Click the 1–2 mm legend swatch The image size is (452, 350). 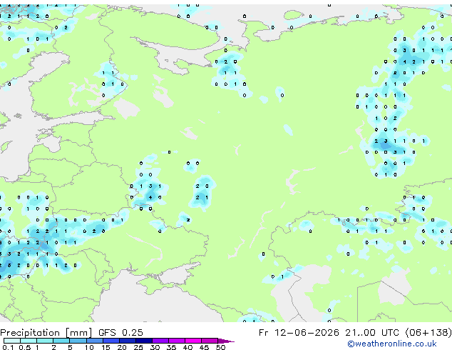point(45,341)
